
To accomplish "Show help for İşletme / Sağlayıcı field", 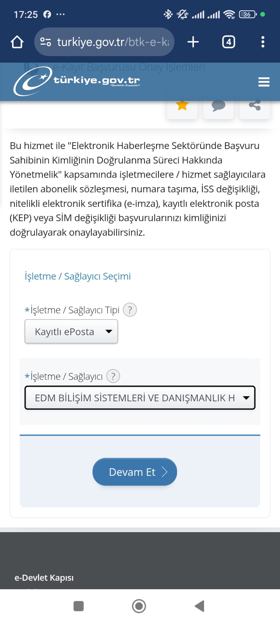I will pos(113,376).
